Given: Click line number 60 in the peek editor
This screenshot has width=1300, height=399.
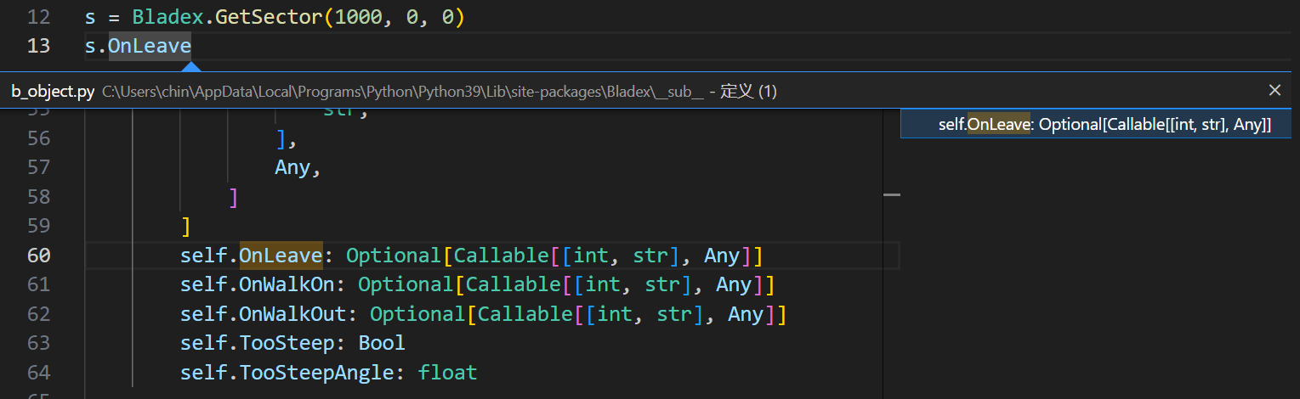Looking at the screenshot, I should [x=38, y=256].
